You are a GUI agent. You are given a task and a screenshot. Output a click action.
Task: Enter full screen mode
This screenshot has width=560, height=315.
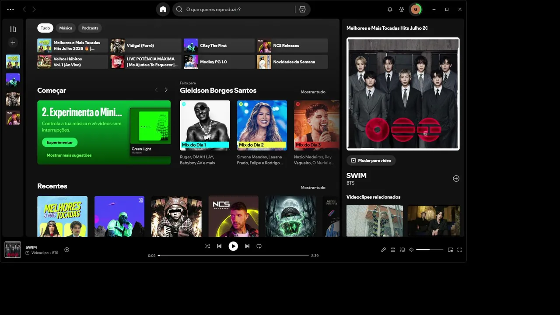click(x=459, y=250)
